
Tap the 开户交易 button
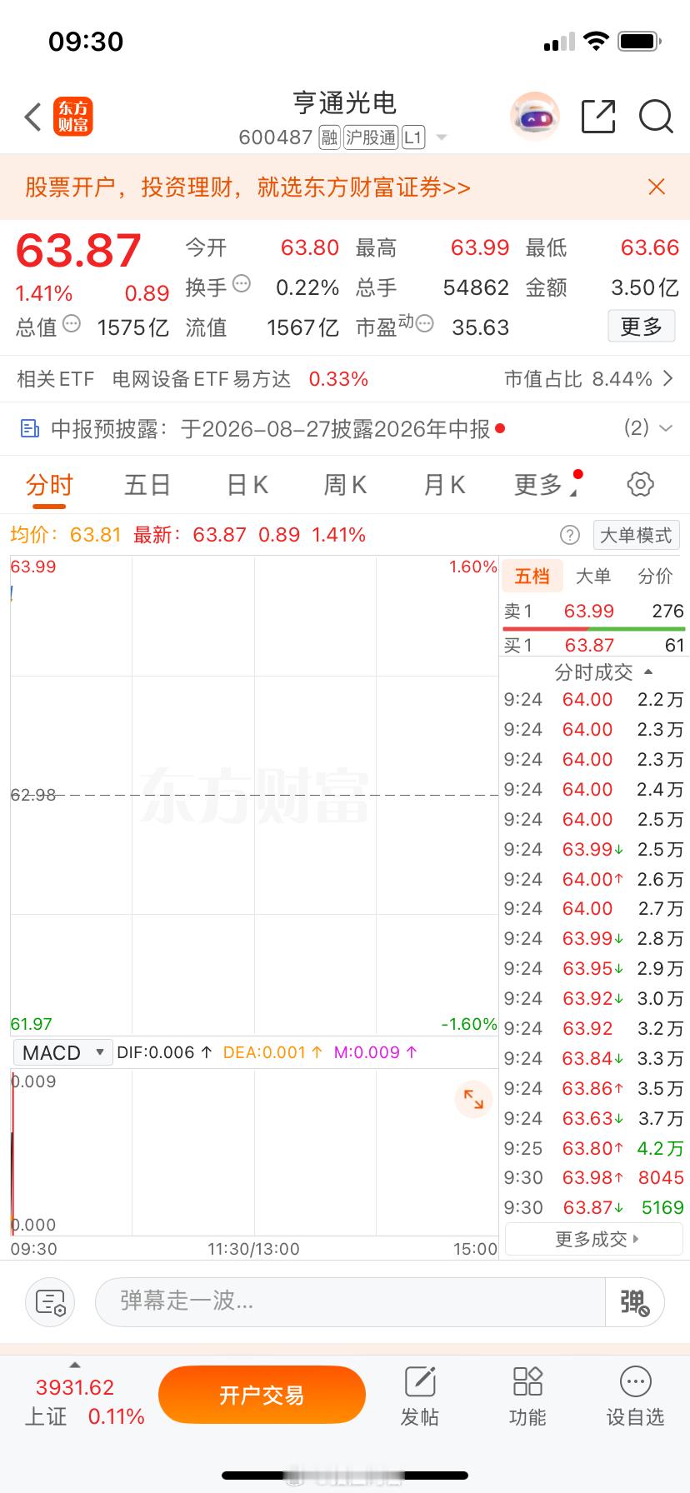pyautogui.click(x=262, y=1395)
